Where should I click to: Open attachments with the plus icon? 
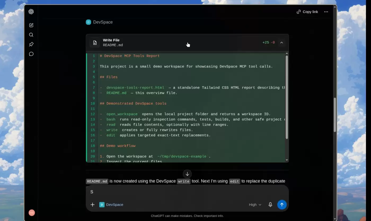pos(92,205)
